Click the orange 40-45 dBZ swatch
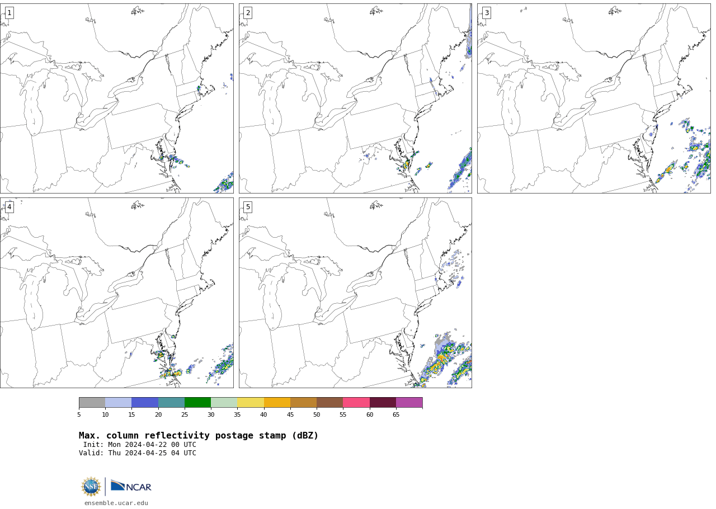The height and width of the screenshot is (509, 716). [277, 403]
